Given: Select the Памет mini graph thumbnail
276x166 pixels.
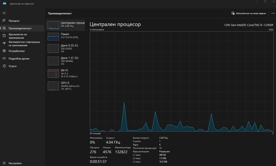Looking at the screenshot, I should [x=53, y=37].
